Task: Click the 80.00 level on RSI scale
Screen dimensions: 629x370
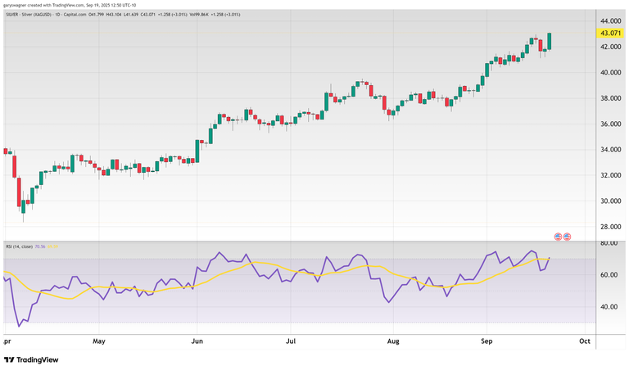Action: tap(609, 244)
